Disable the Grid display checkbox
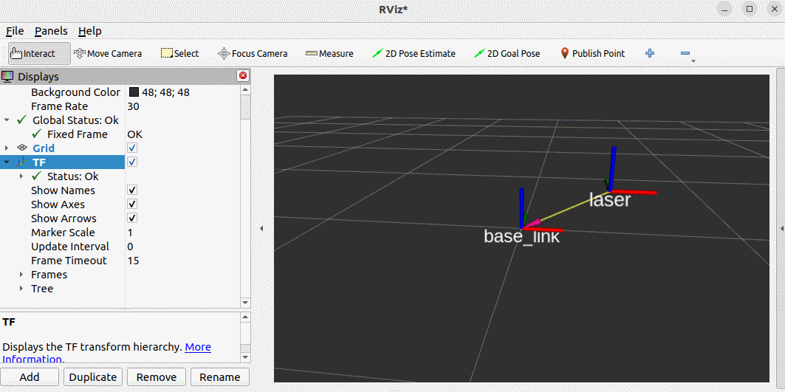Viewport: 785px width, 392px height. (132, 148)
